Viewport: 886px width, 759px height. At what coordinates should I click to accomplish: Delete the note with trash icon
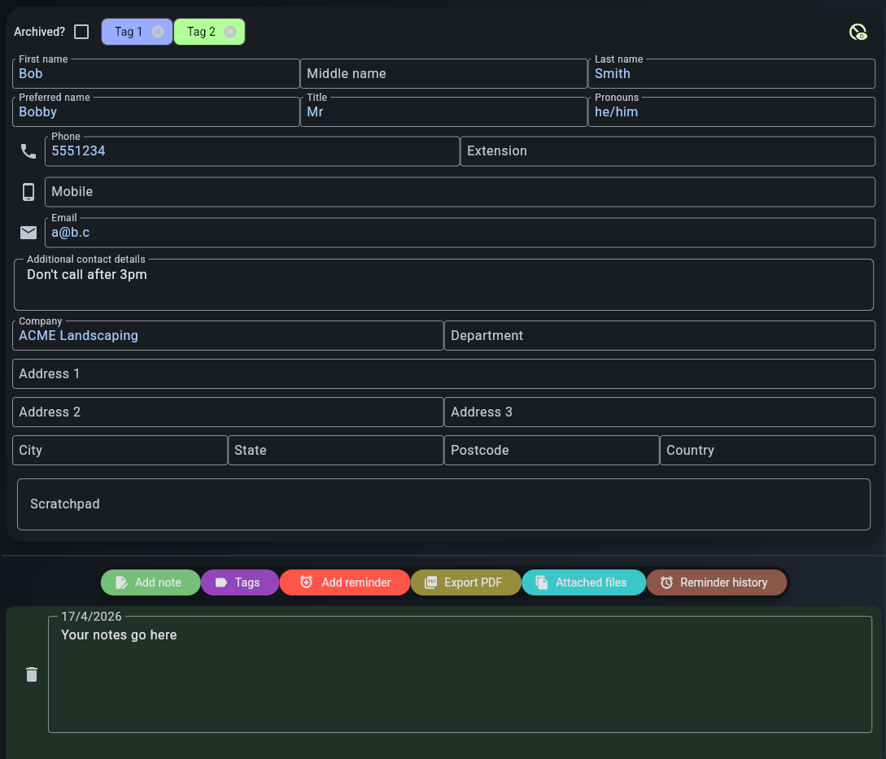pyautogui.click(x=32, y=674)
